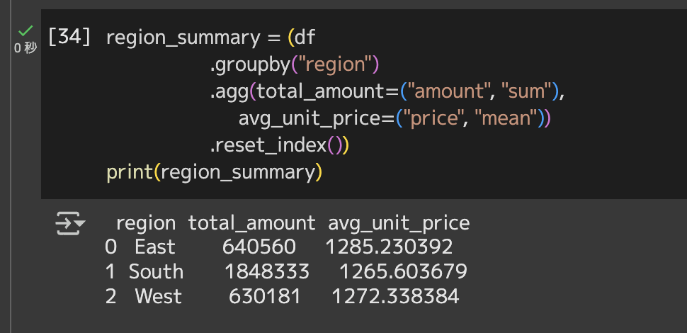
Task: Click the .reset_index() line of code
Action: point(279,145)
